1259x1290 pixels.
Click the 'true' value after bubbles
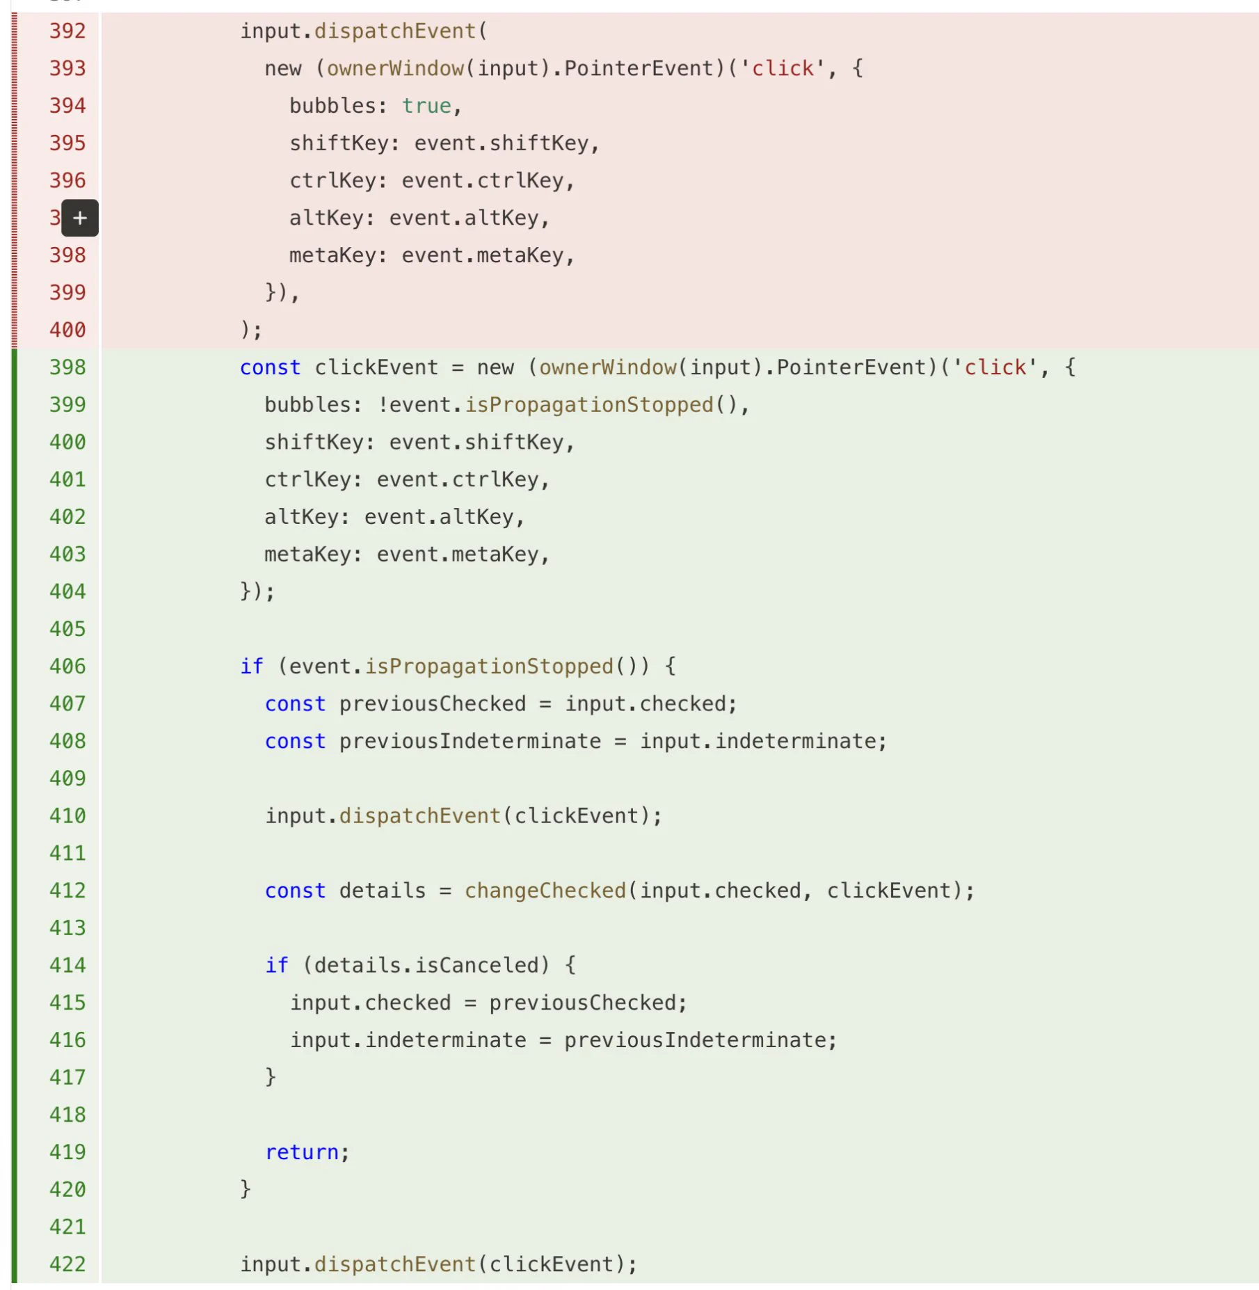(x=426, y=106)
